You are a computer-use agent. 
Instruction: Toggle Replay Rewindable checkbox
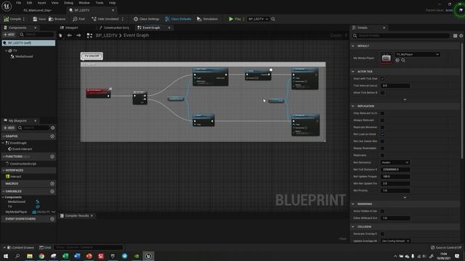tap(382, 148)
